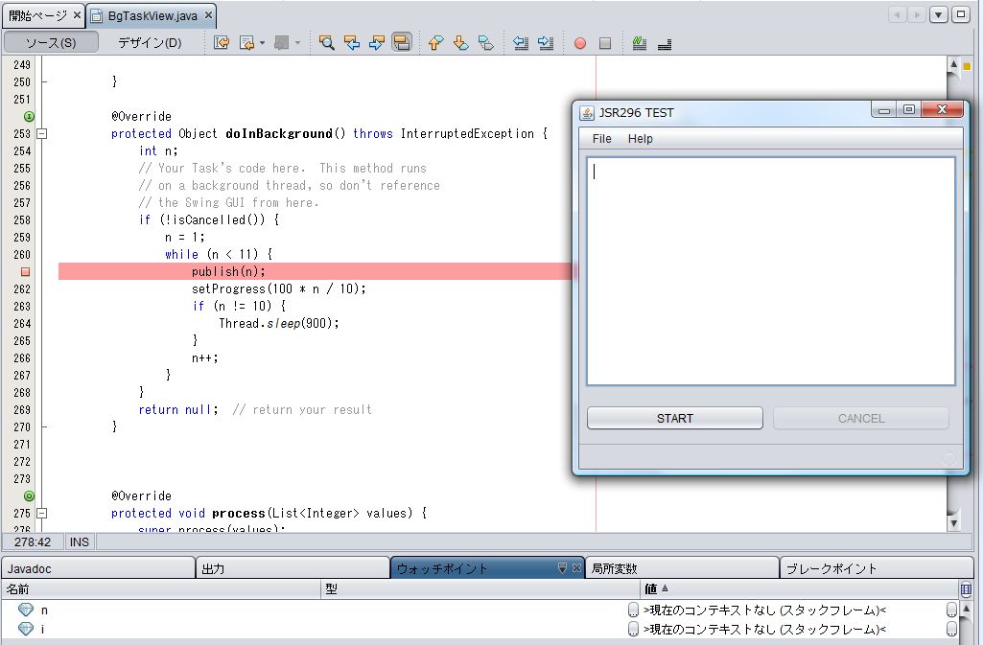Click Find Next Occurrence toolbar icon
Screen dimensions: 983x645
[x=376, y=43]
